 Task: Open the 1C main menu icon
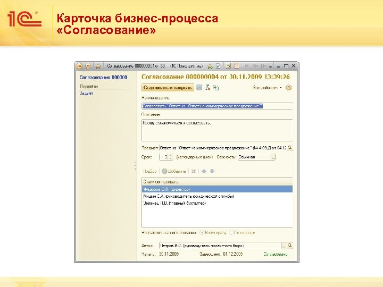(79, 66)
